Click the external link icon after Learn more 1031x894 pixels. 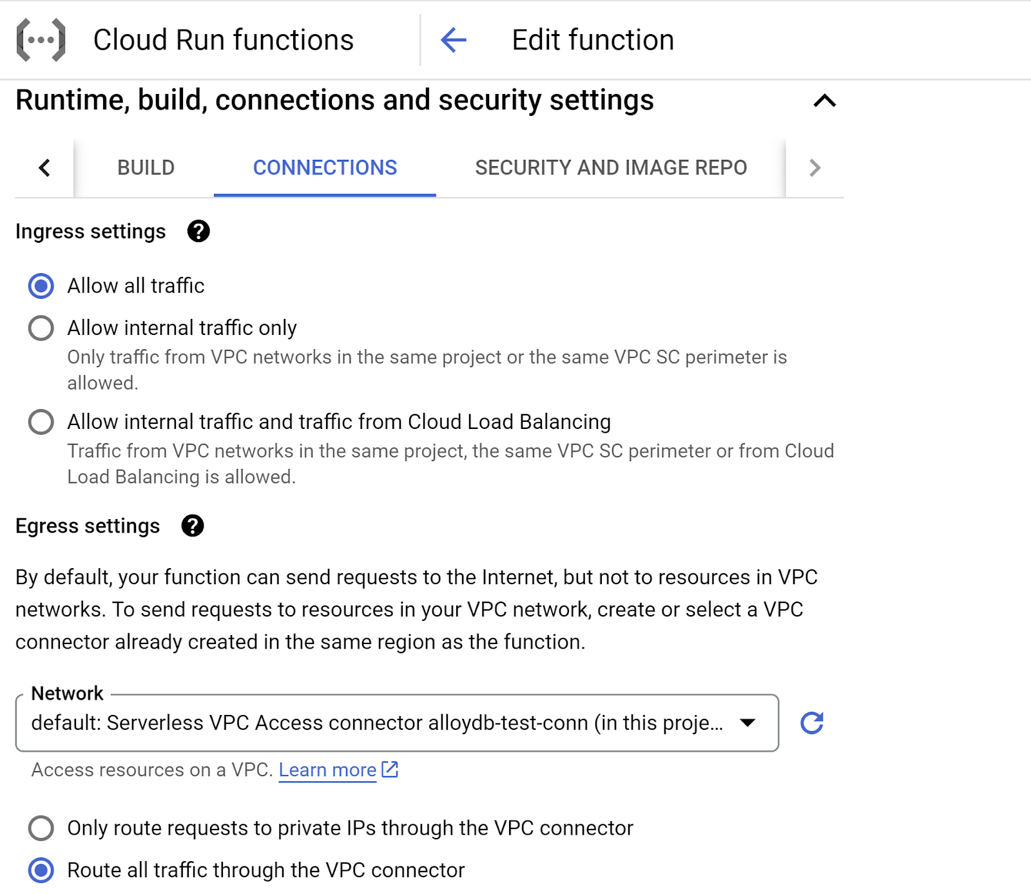point(390,769)
